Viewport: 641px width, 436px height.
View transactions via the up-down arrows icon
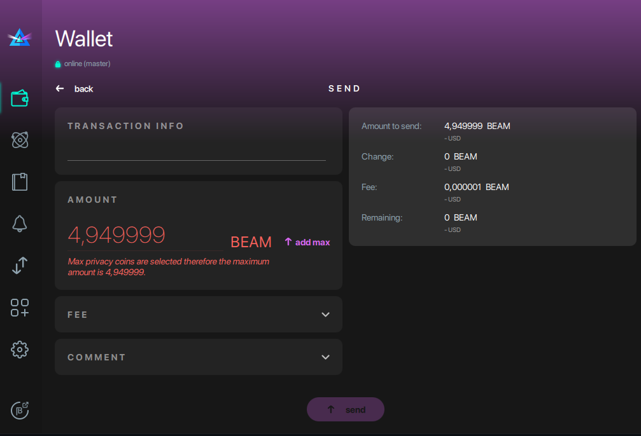pos(20,266)
